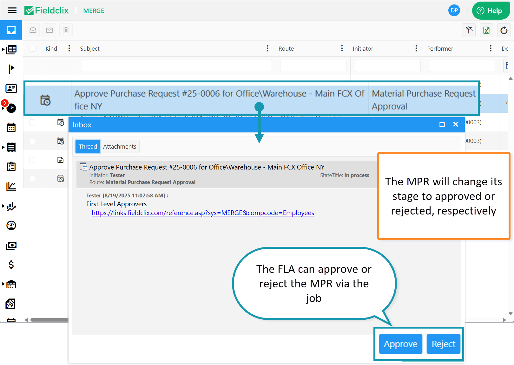
Task: Open the bar chart trend sidebar icon
Action: [12, 206]
